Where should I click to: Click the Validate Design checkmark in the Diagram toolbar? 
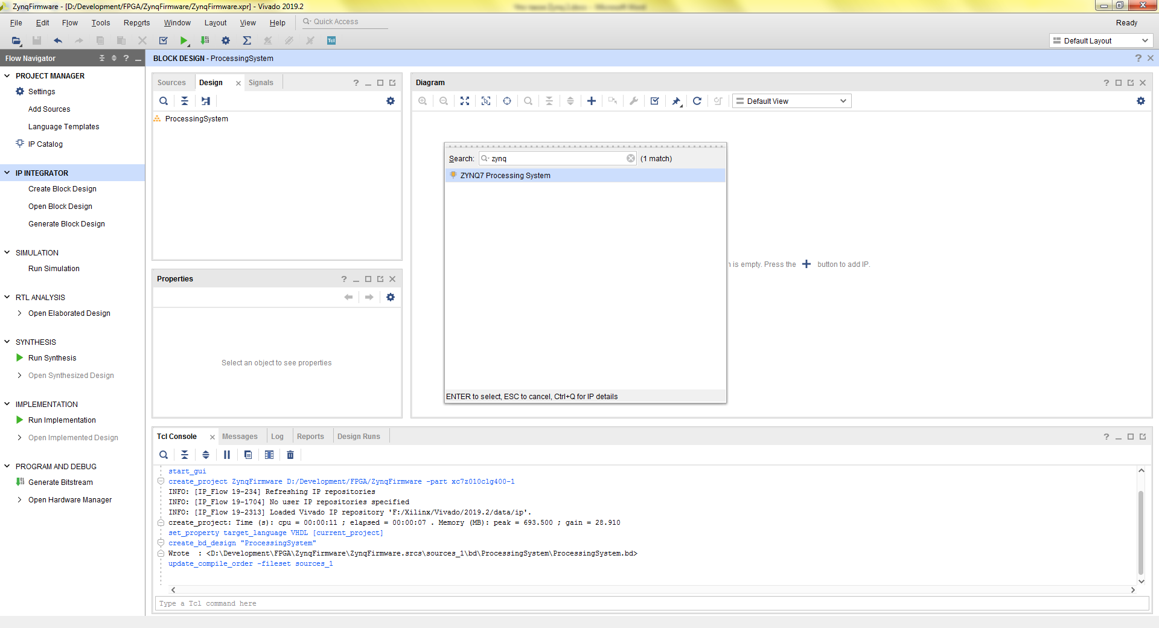pos(655,101)
